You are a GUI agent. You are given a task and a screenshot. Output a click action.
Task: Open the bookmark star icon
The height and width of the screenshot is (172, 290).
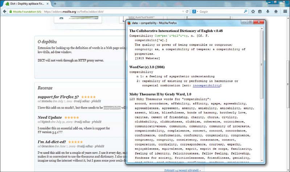253,12
